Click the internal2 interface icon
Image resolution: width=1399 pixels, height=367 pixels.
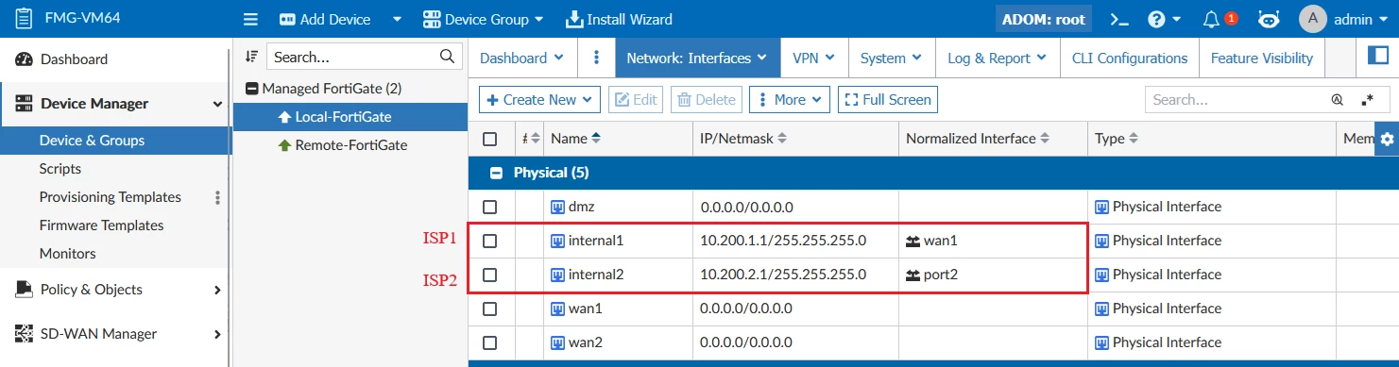pyautogui.click(x=557, y=275)
